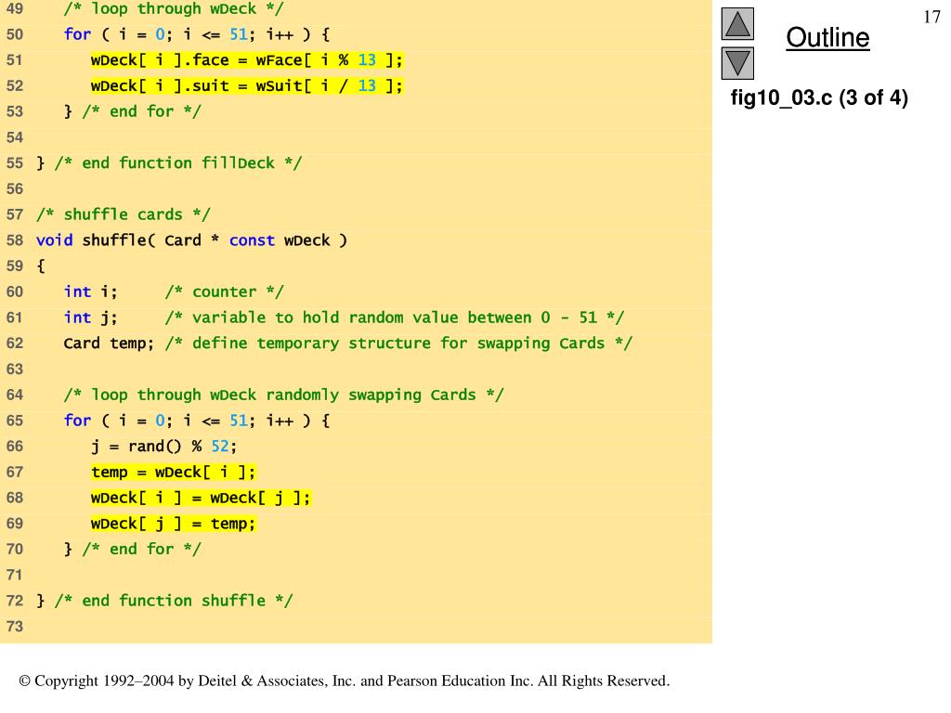The height and width of the screenshot is (713, 951).
Task: Select the void shuffle function declaration
Action: tap(191, 240)
